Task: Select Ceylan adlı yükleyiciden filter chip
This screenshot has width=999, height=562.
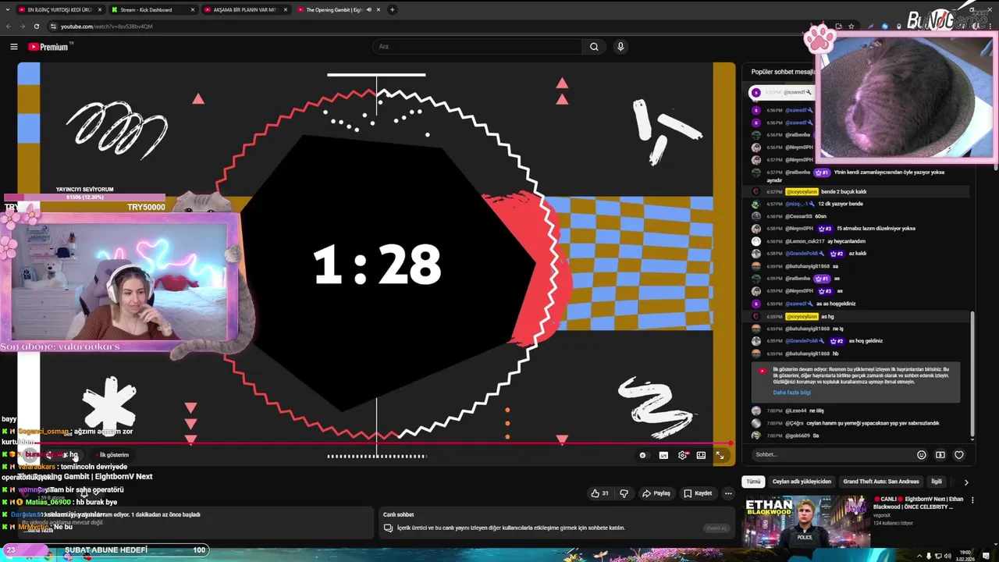Action: pyautogui.click(x=802, y=482)
